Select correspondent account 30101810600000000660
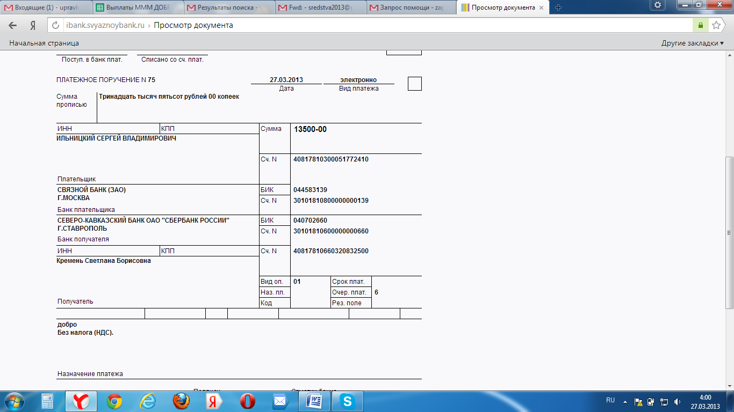Viewport: 734px width, 412px height. [331, 231]
